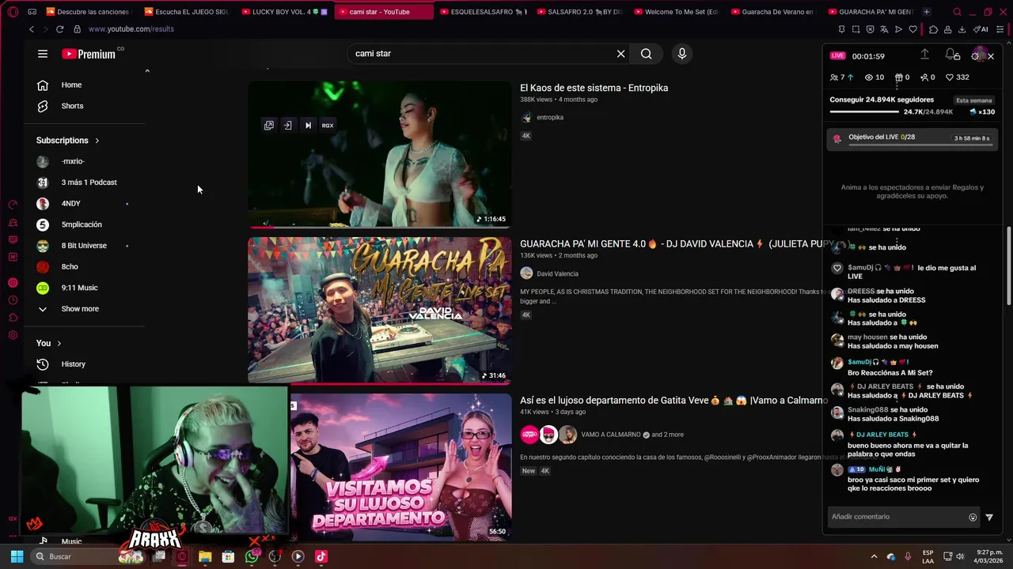Click the Opera GX logo menu
This screenshot has height=569, width=1013.
13,12
